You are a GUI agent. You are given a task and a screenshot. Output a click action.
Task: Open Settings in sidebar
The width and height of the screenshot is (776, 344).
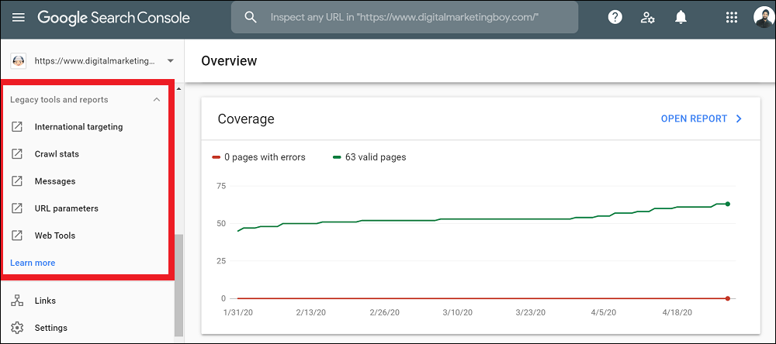(x=51, y=328)
